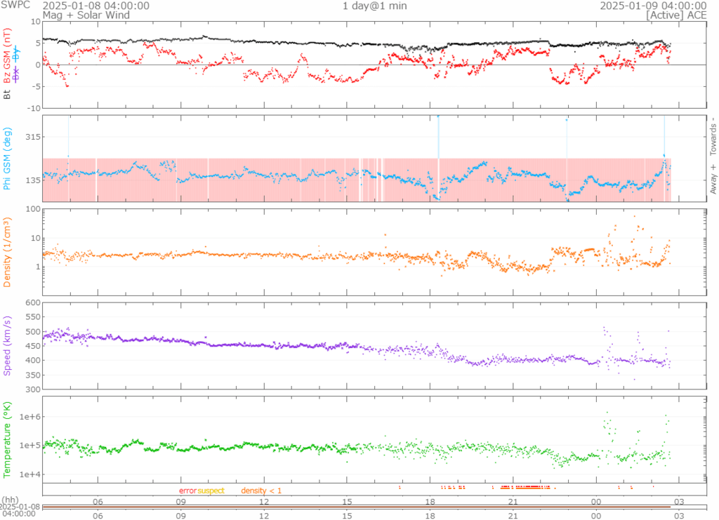The image size is (719, 520).
Task: Click the header end time 2025-01-09 04:00:00
Action: click(653, 6)
